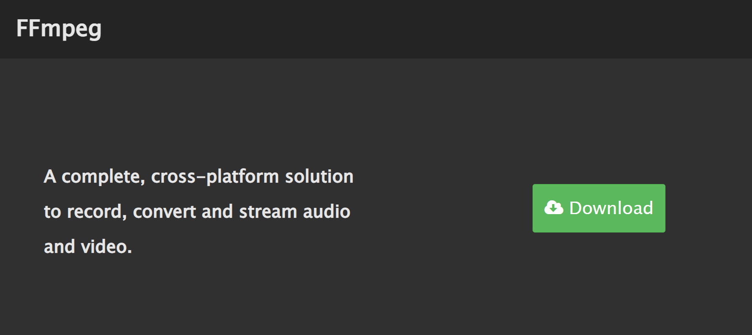Click the "and video." tagline line

(88, 247)
